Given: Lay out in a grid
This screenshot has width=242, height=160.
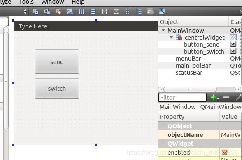Looking at the screenshot, I should [x=139, y=12].
